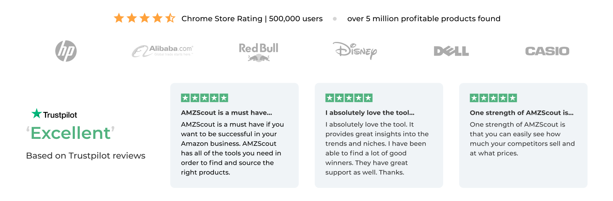Click the Red Bull logo
This screenshot has height=201, width=613.
click(x=259, y=52)
